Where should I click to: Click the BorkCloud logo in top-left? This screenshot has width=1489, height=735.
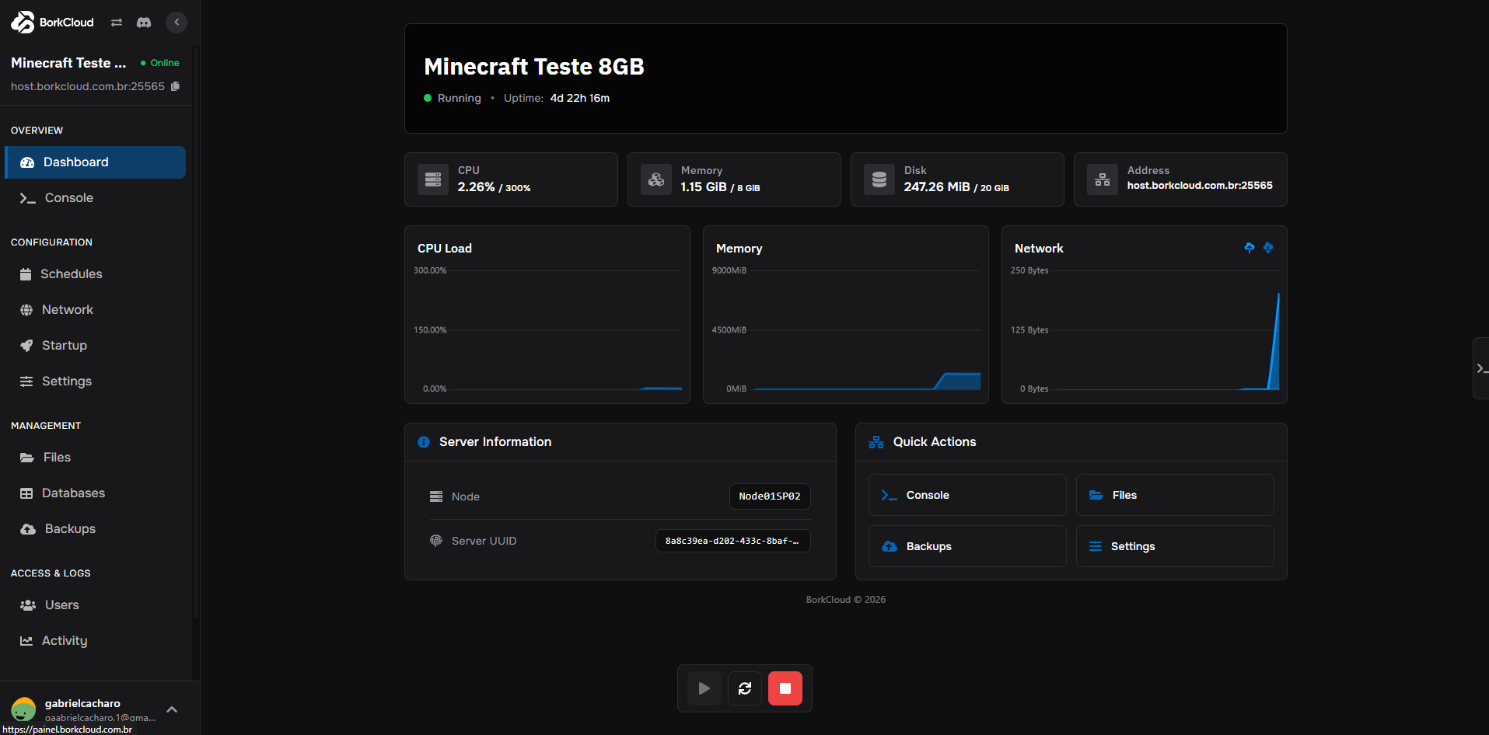tap(23, 23)
